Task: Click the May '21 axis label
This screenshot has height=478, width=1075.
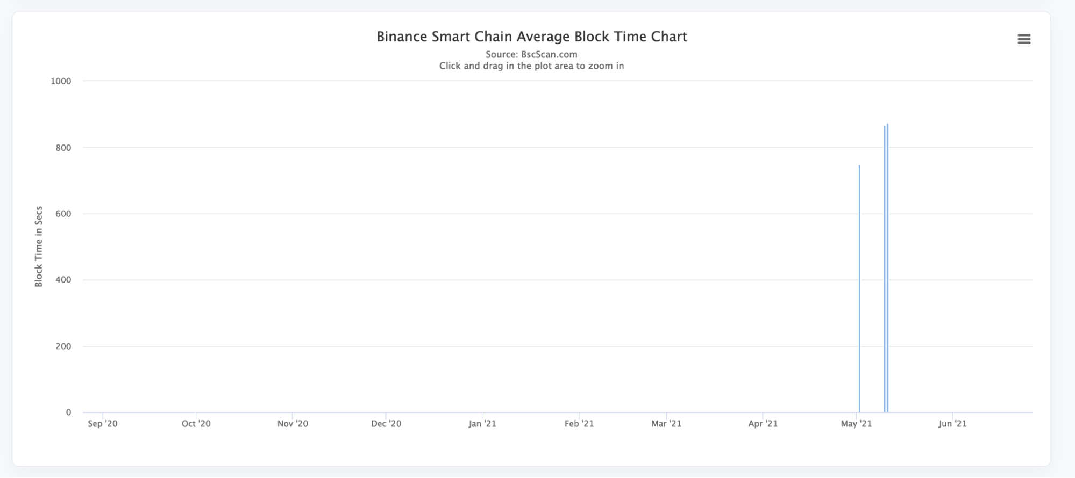Action: click(x=857, y=424)
